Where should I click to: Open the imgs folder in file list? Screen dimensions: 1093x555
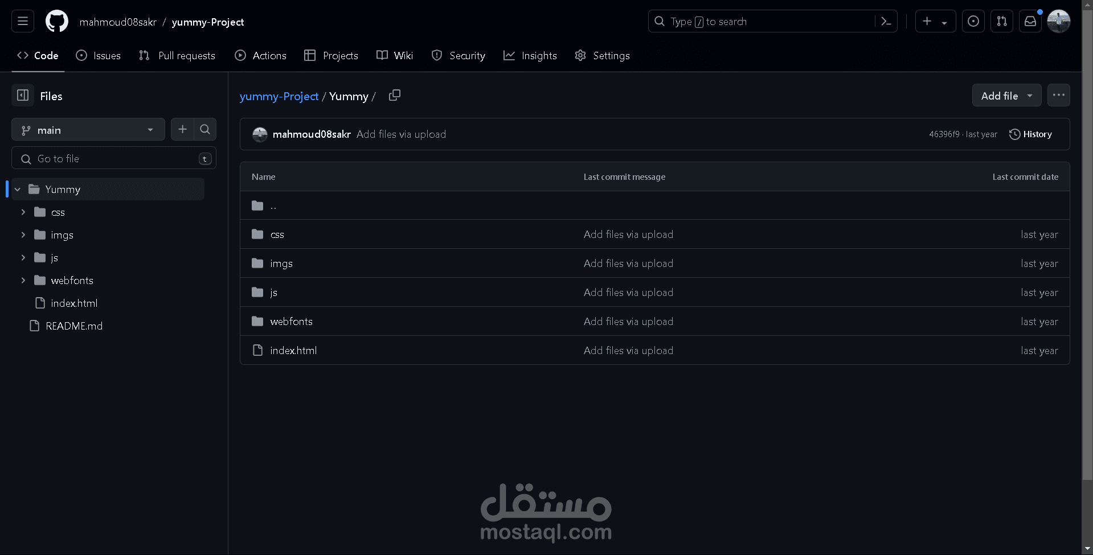click(281, 264)
